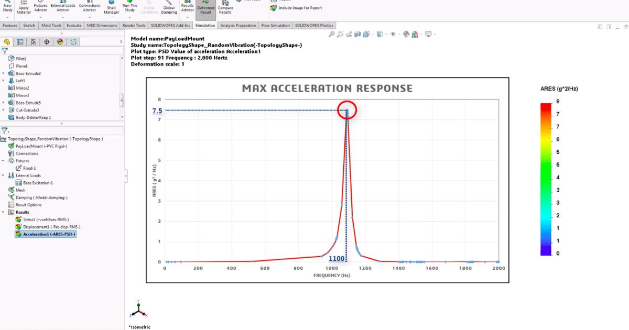Screen dimensions: 629x330
Task: Expand the Boss-Extrude3 feature node
Action: [x=4, y=74]
